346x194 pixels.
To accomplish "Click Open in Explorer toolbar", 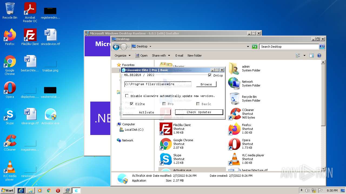I will [x=141, y=56].
